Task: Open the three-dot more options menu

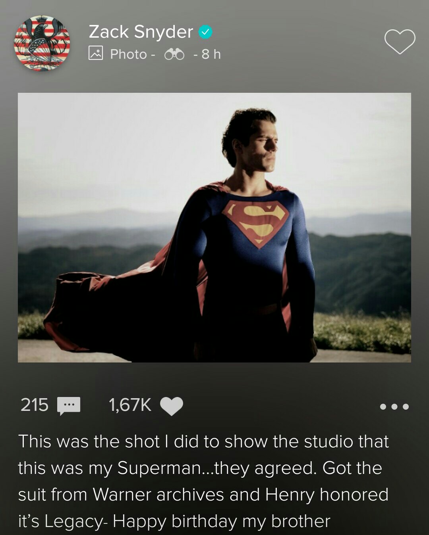Action: pyautogui.click(x=394, y=407)
